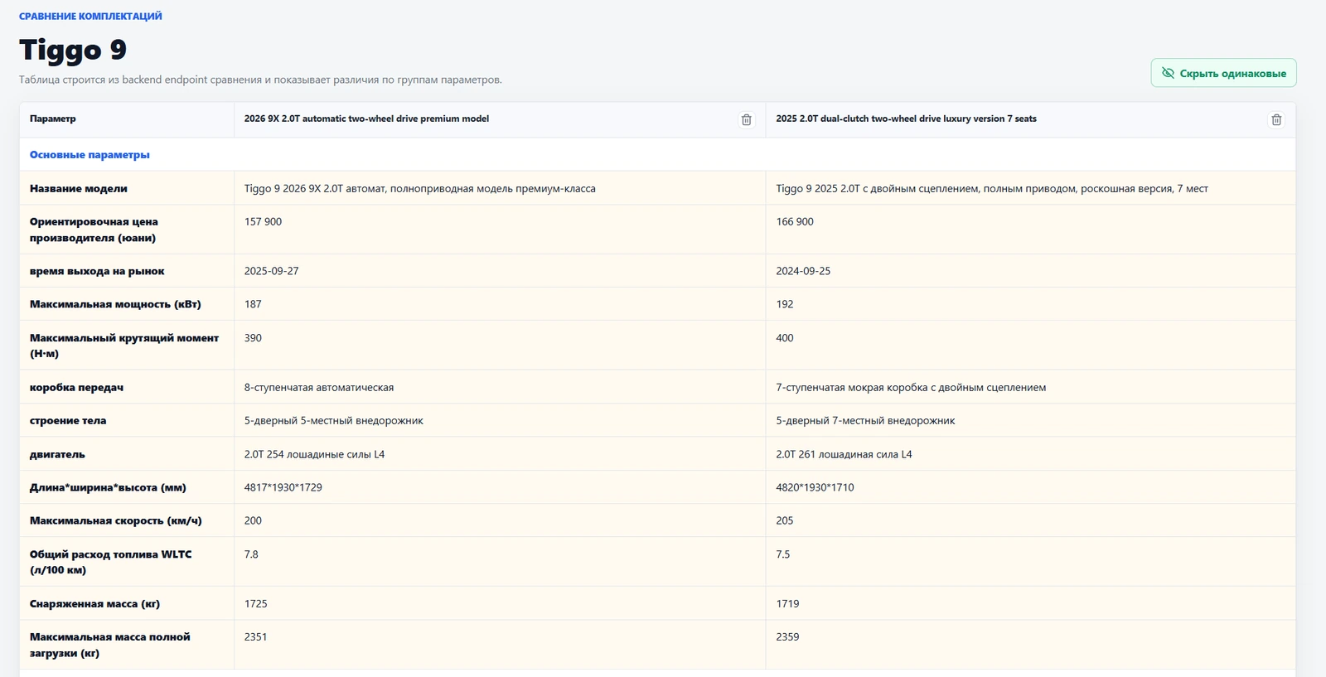Click the "строение тела" row label

pyautogui.click(x=68, y=421)
